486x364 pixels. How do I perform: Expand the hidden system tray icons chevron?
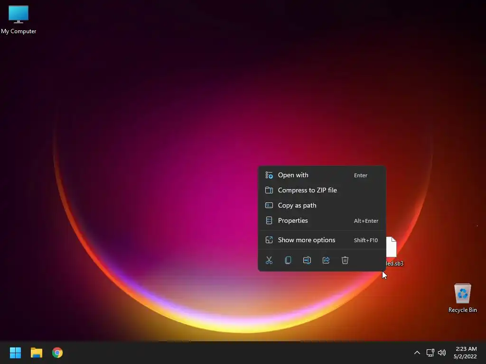coord(417,353)
